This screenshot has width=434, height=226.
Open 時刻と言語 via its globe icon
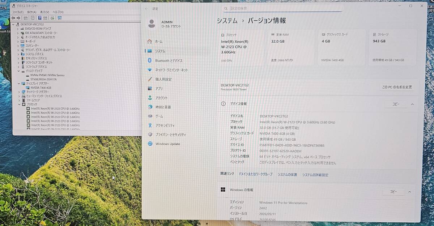coord(150,107)
